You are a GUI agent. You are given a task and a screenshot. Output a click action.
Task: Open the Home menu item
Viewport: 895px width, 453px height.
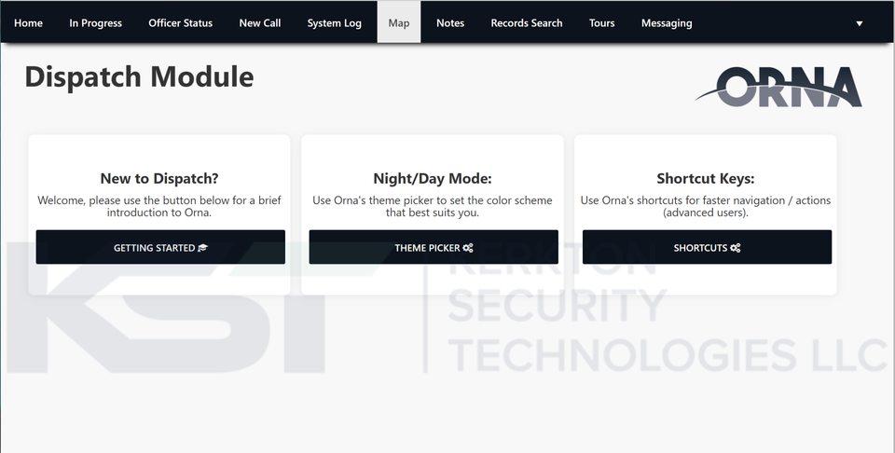[x=29, y=22]
